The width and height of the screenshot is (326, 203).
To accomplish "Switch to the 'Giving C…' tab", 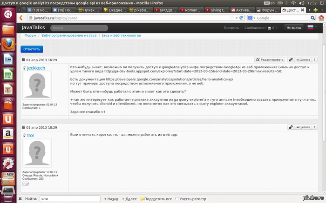I will click(217, 10).
